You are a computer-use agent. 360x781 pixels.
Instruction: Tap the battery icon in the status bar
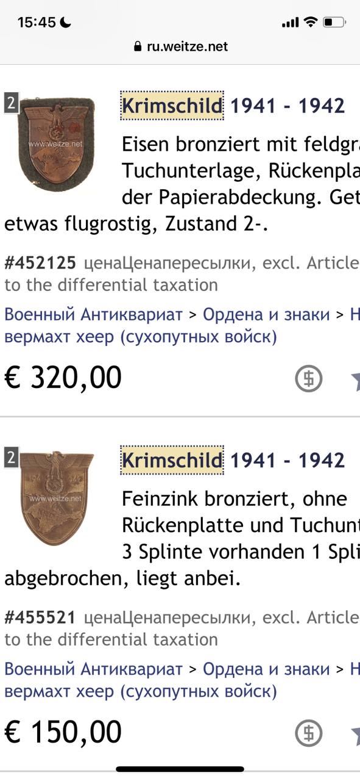(334, 23)
